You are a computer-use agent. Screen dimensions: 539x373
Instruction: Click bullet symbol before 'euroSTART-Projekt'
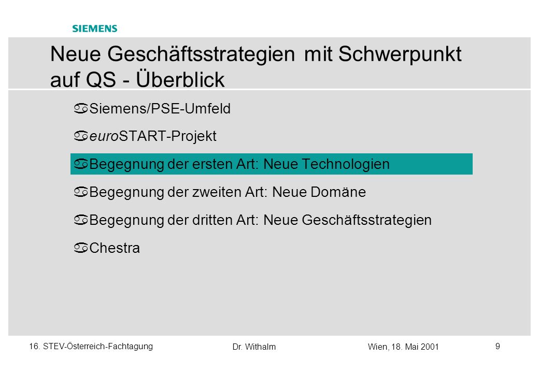pyautogui.click(x=81, y=136)
